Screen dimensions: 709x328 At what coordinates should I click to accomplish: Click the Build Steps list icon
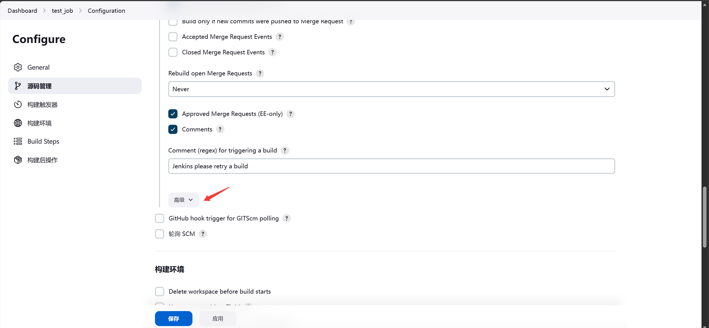point(18,141)
